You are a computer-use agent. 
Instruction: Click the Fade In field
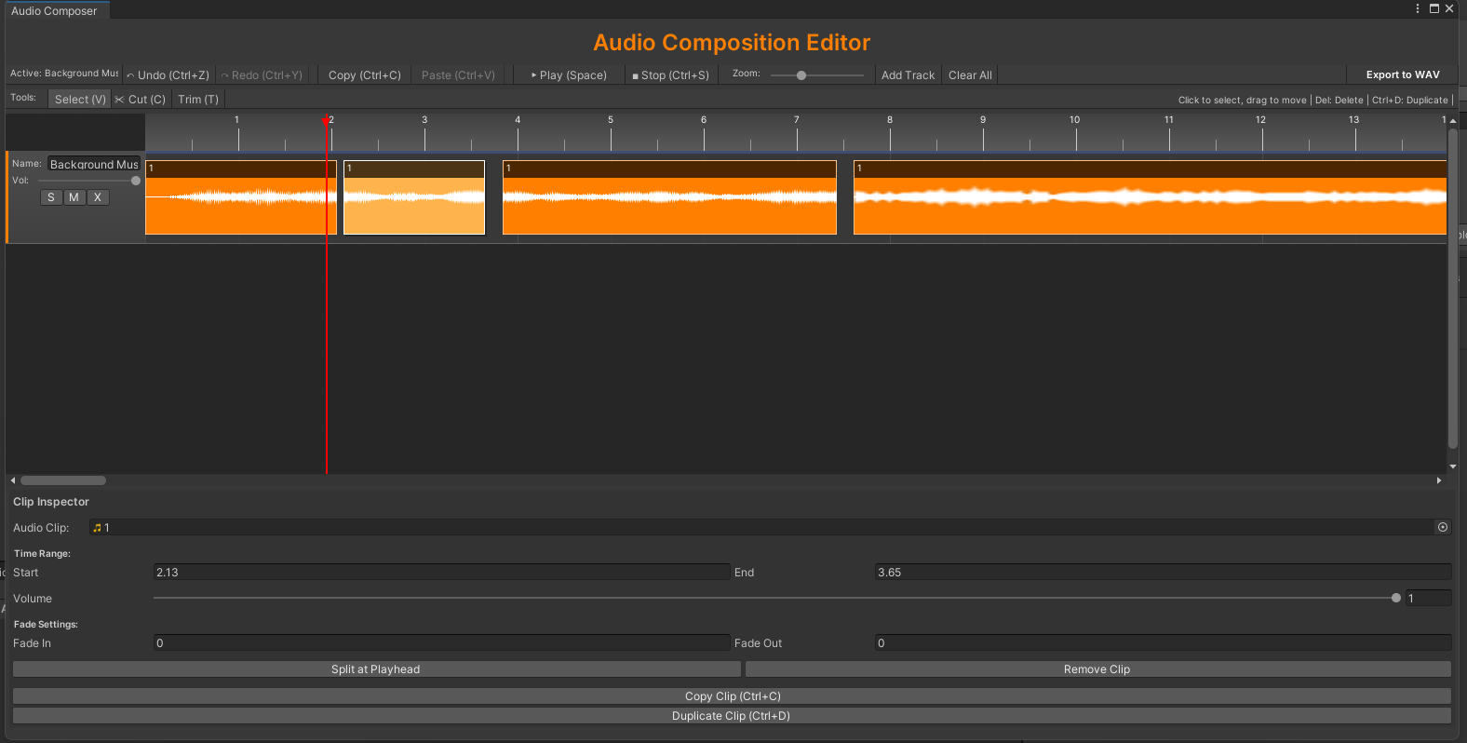(x=441, y=643)
